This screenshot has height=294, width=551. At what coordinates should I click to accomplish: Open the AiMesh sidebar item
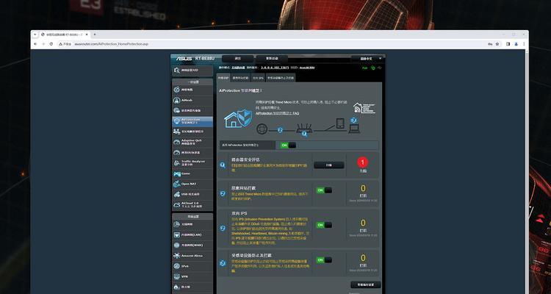(192, 100)
